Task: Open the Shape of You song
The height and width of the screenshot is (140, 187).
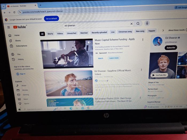Action: tap(153, 82)
